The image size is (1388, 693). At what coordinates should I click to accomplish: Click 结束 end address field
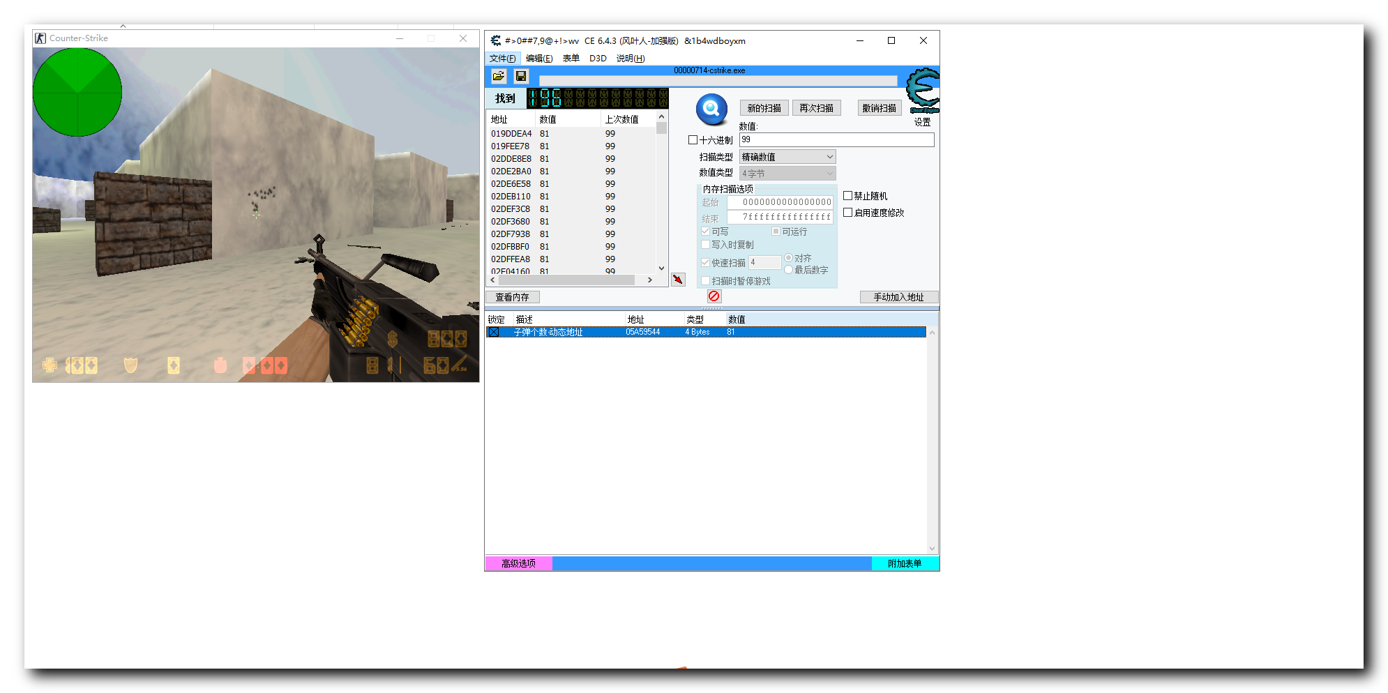click(780, 218)
